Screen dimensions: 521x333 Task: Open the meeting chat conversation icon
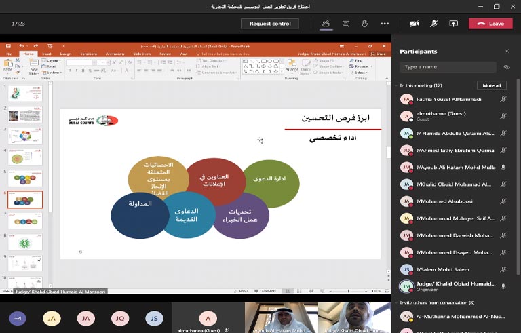[346, 24]
